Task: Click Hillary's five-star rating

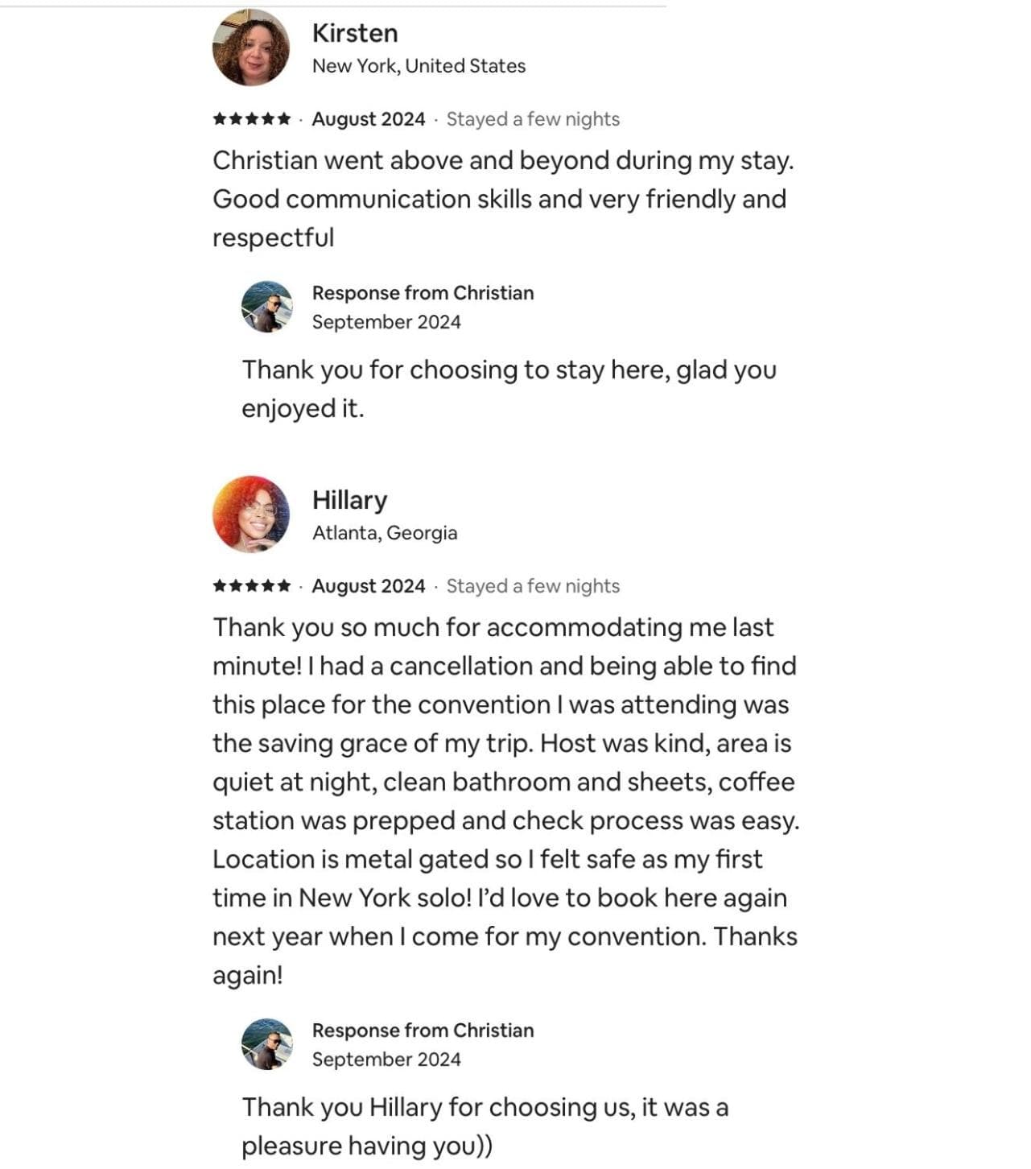Action: (252, 586)
